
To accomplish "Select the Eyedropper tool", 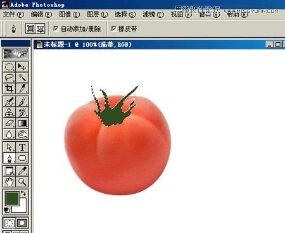I will tap(22, 171).
